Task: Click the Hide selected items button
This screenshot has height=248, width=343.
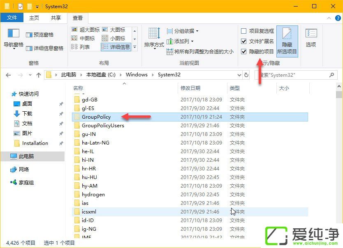Action: click(x=287, y=41)
